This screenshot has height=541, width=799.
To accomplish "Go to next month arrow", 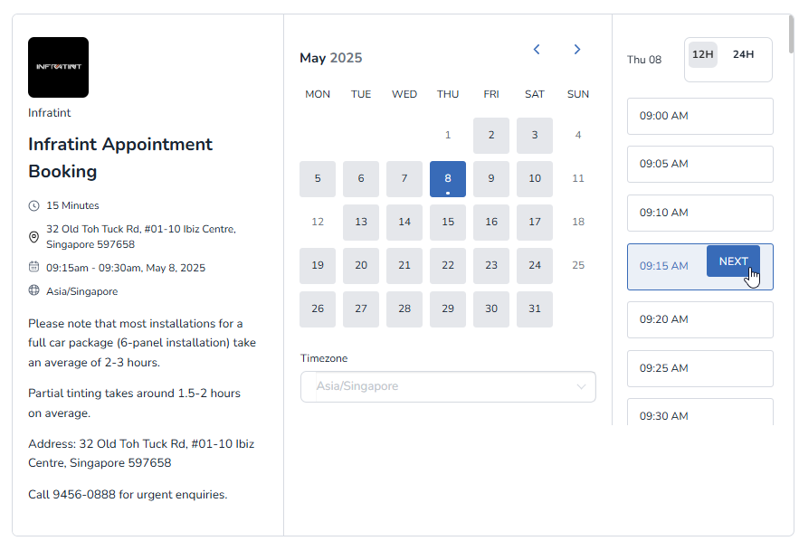I will tap(576, 50).
